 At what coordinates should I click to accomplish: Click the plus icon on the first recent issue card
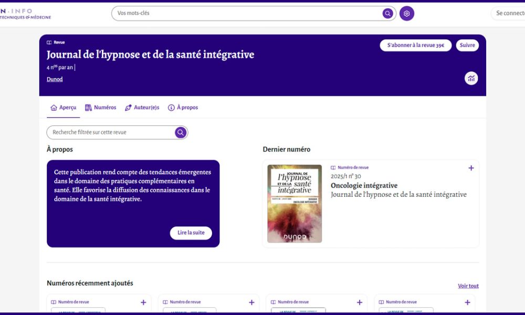point(143,302)
